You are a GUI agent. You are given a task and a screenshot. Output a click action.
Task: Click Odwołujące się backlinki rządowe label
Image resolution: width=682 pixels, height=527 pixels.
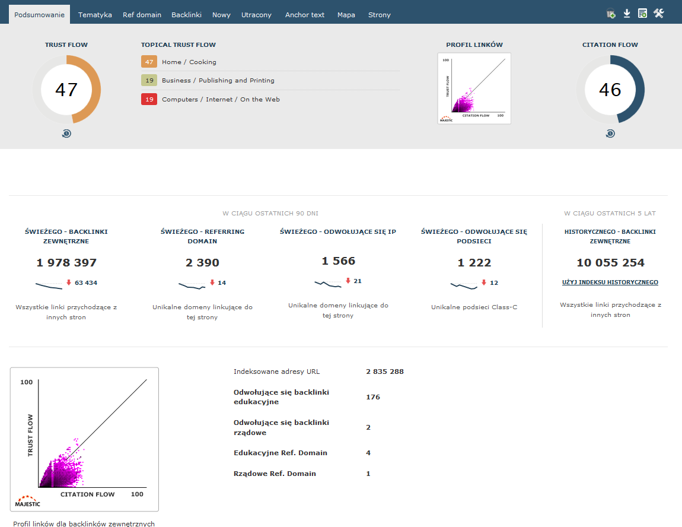281,427
